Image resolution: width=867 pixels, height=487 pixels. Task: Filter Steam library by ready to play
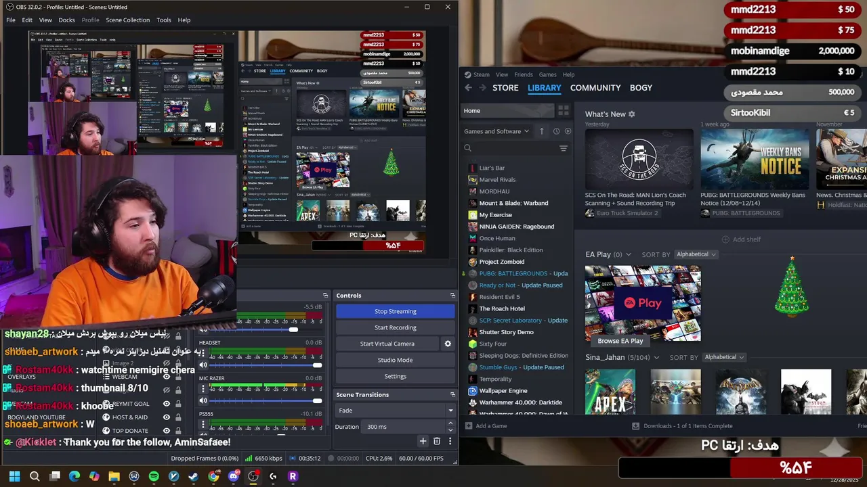pyautogui.click(x=568, y=131)
